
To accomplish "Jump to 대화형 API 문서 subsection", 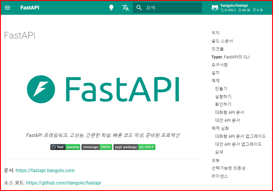I will point(229,112).
